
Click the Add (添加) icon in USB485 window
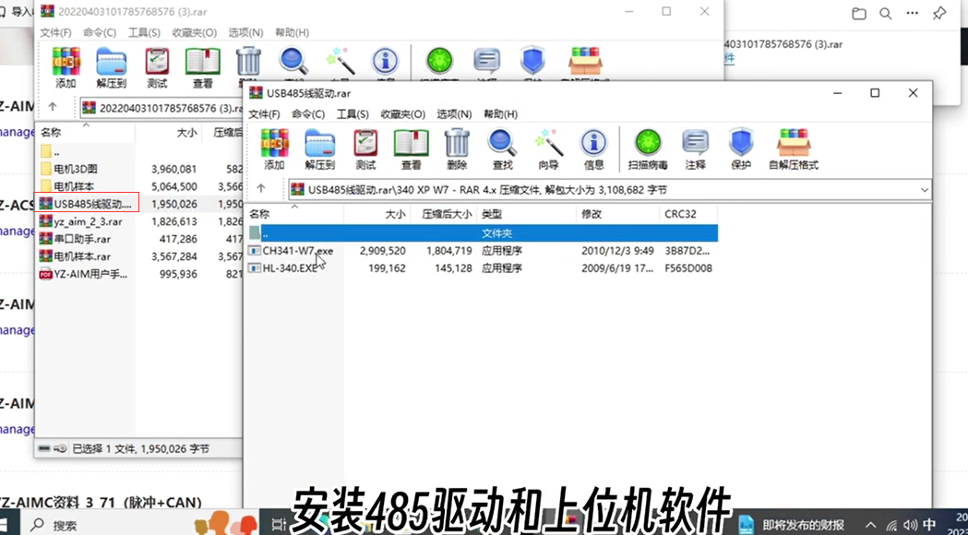click(274, 149)
